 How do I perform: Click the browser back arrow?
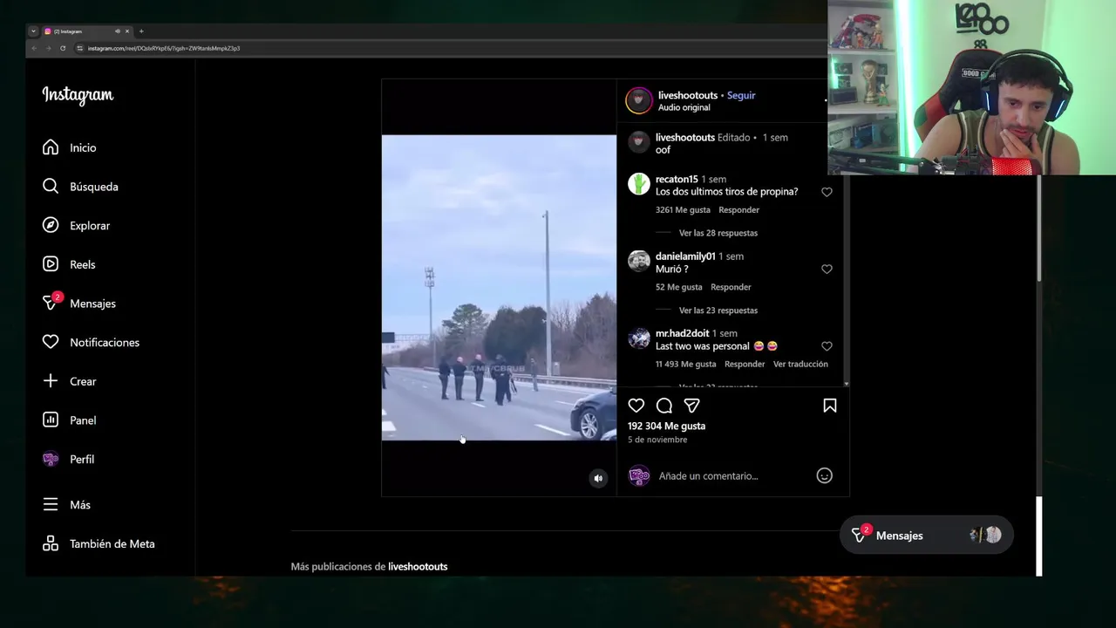click(x=34, y=48)
